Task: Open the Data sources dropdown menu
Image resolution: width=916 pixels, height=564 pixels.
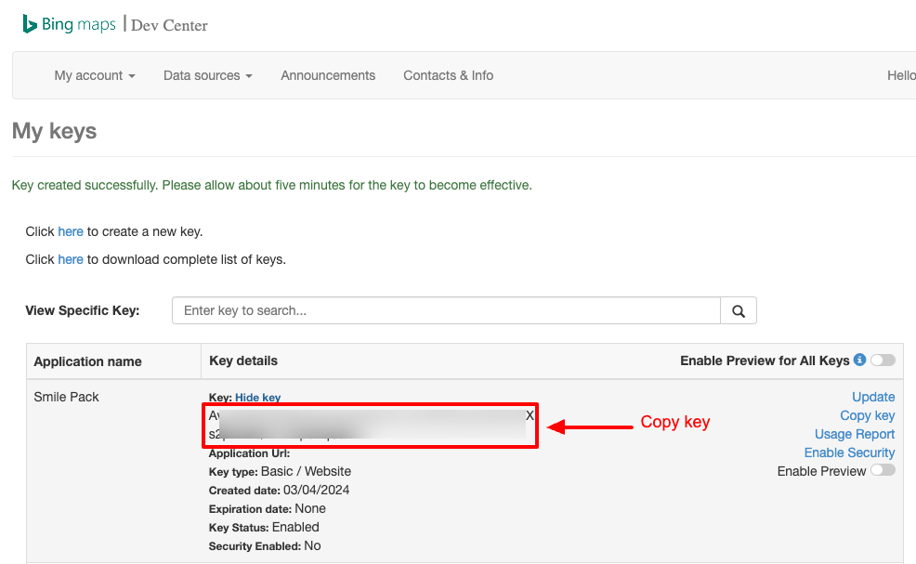Action: pyautogui.click(x=208, y=75)
